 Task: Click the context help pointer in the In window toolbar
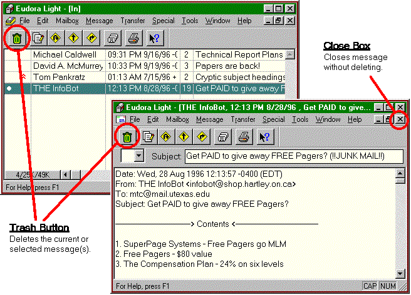pos(155,39)
